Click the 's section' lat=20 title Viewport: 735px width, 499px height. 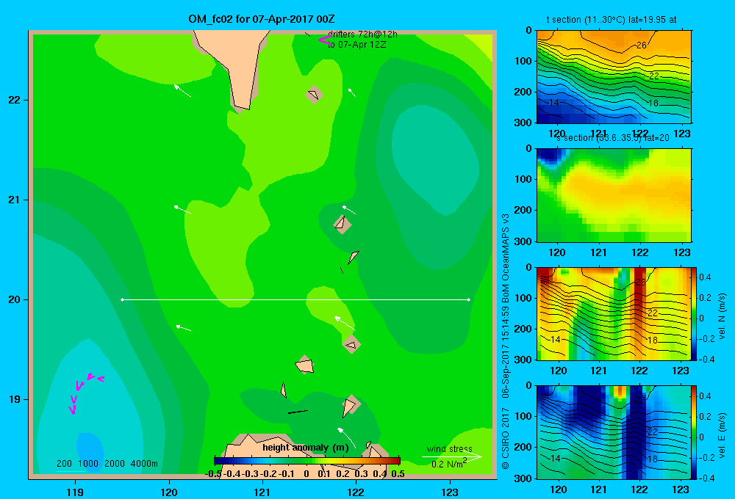pyautogui.click(x=613, y=138)
